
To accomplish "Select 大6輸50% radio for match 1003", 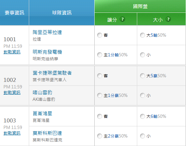I will 142,116.
